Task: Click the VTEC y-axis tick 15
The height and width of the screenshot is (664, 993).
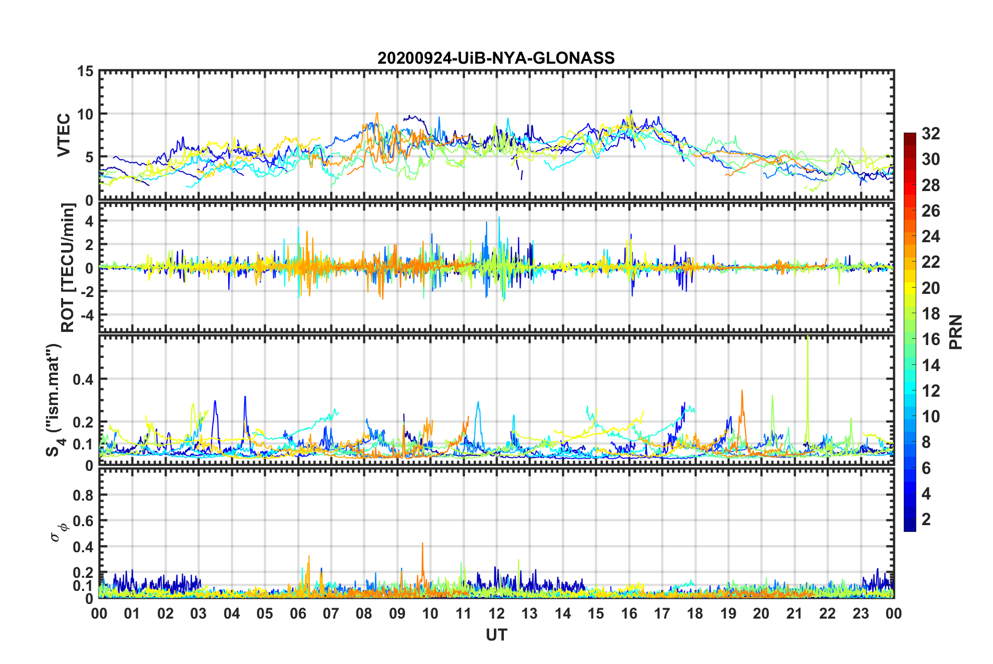Action: 85,72
